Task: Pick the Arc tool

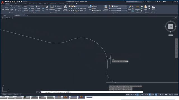Action: click(16, 8)
